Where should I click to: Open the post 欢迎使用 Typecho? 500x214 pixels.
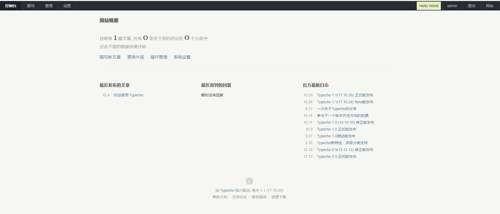coord(128,95)
